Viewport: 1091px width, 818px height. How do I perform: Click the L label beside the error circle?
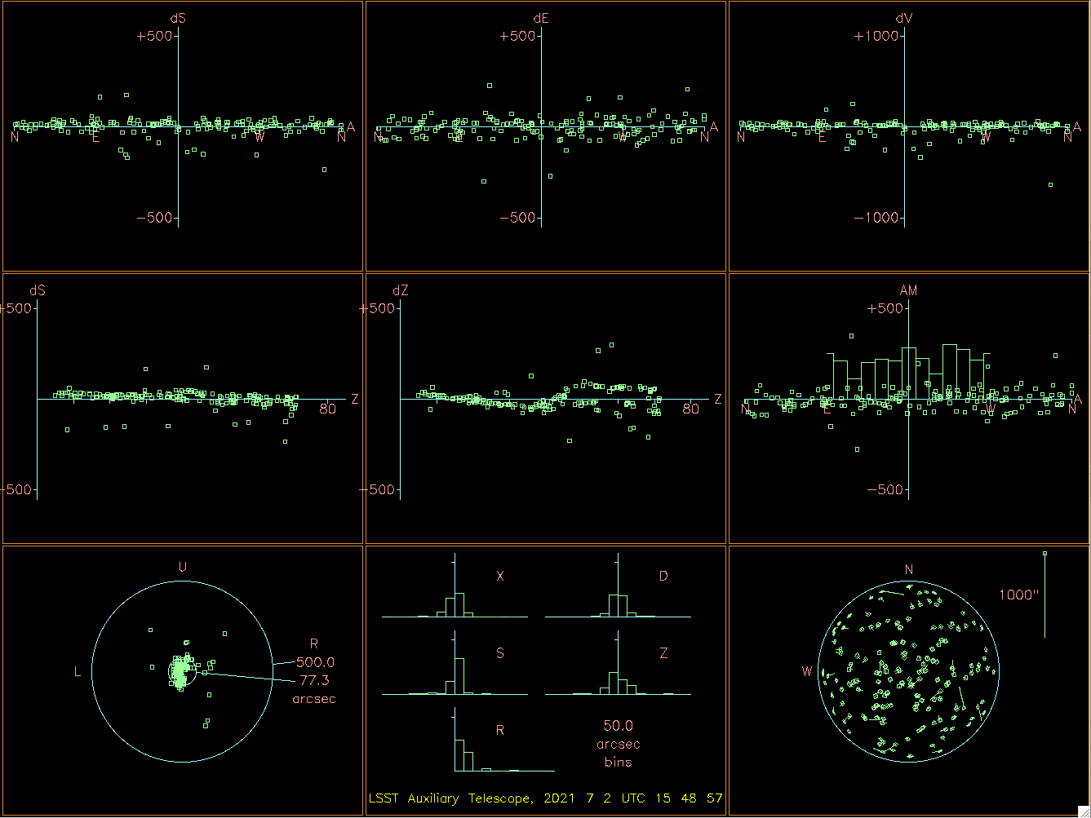[78, 672]
